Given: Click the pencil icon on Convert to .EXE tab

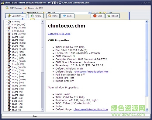Looking at the screenshot, I should pyautogui.click(x=26, y=8).
